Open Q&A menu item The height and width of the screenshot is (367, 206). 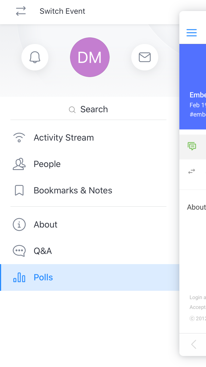(90, 251)
